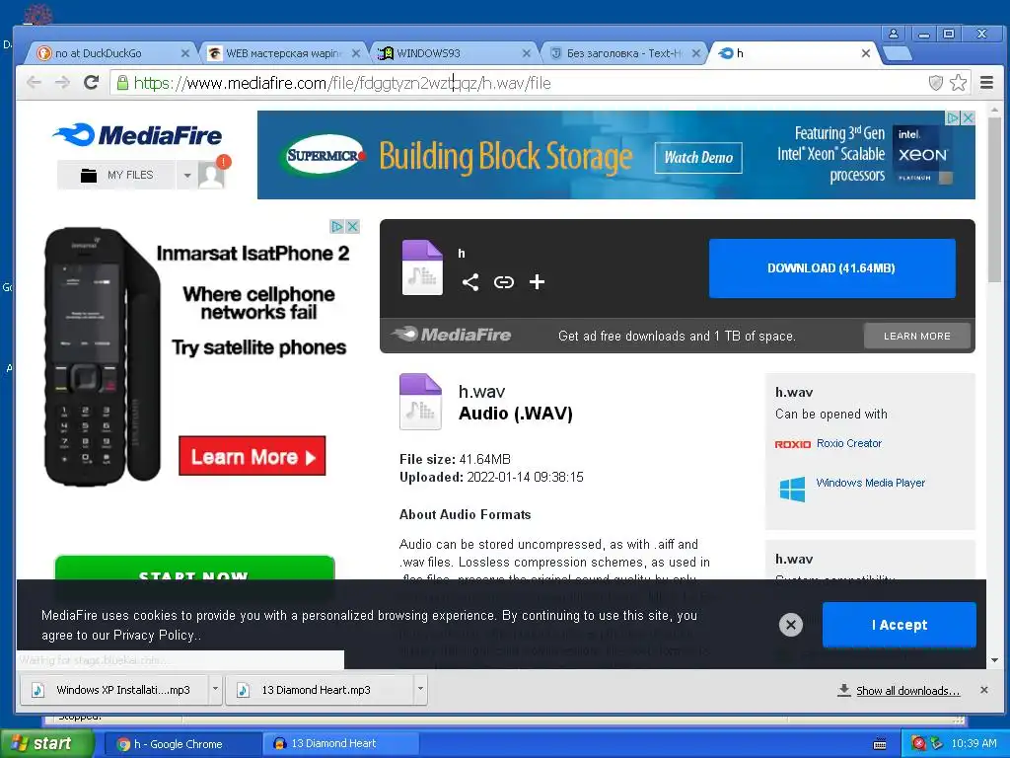
Task: Close the DuckDuckGo tab
Action: click(184, 53)
